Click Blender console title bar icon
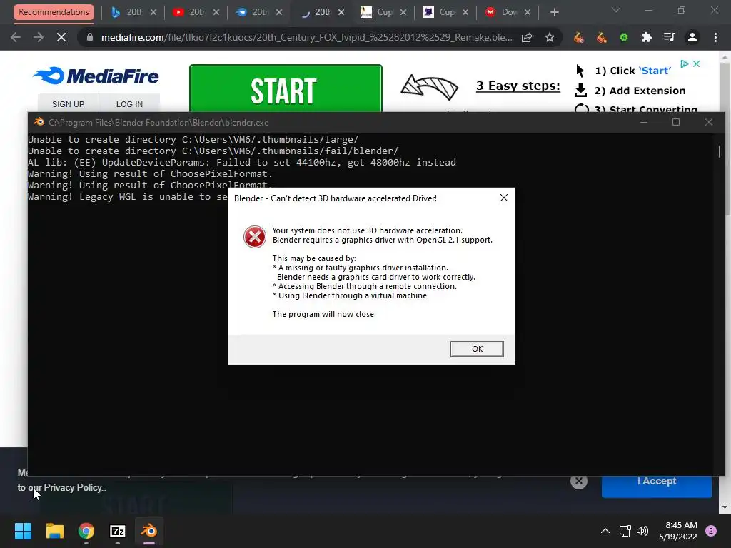Viewport: 731px width, 548px height. point(39,122)
